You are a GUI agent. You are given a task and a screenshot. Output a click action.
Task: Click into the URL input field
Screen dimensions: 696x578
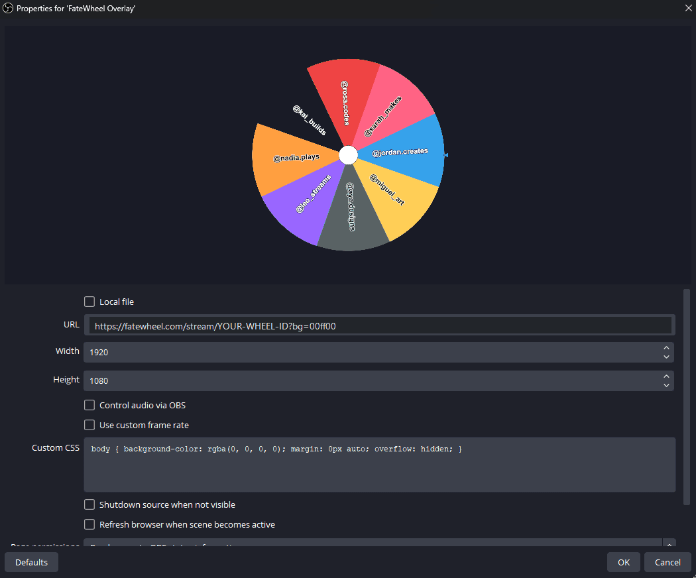click(x=380, y=326)
